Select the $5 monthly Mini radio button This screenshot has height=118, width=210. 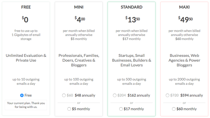coord(69,109)
